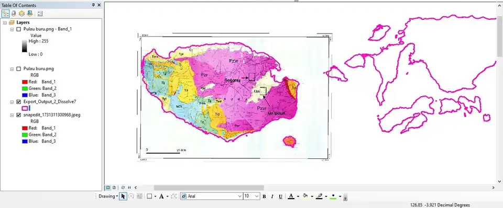This screenshot has height=208, width=503.
Task: Apply the Marker Color button
Action: point(333,196)
